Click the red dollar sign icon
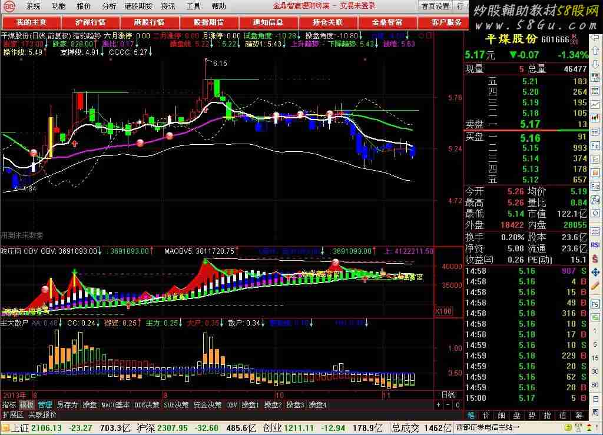Screen dimensions: 603x435 click(x=595, y=258)
